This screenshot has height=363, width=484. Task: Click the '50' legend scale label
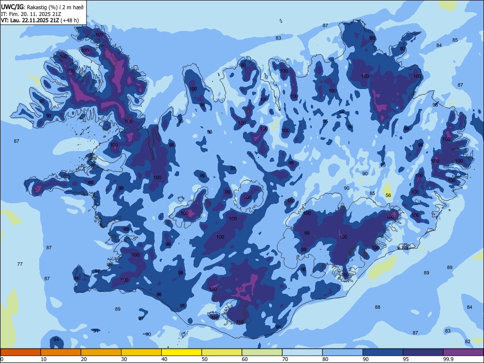coord(204,359)
